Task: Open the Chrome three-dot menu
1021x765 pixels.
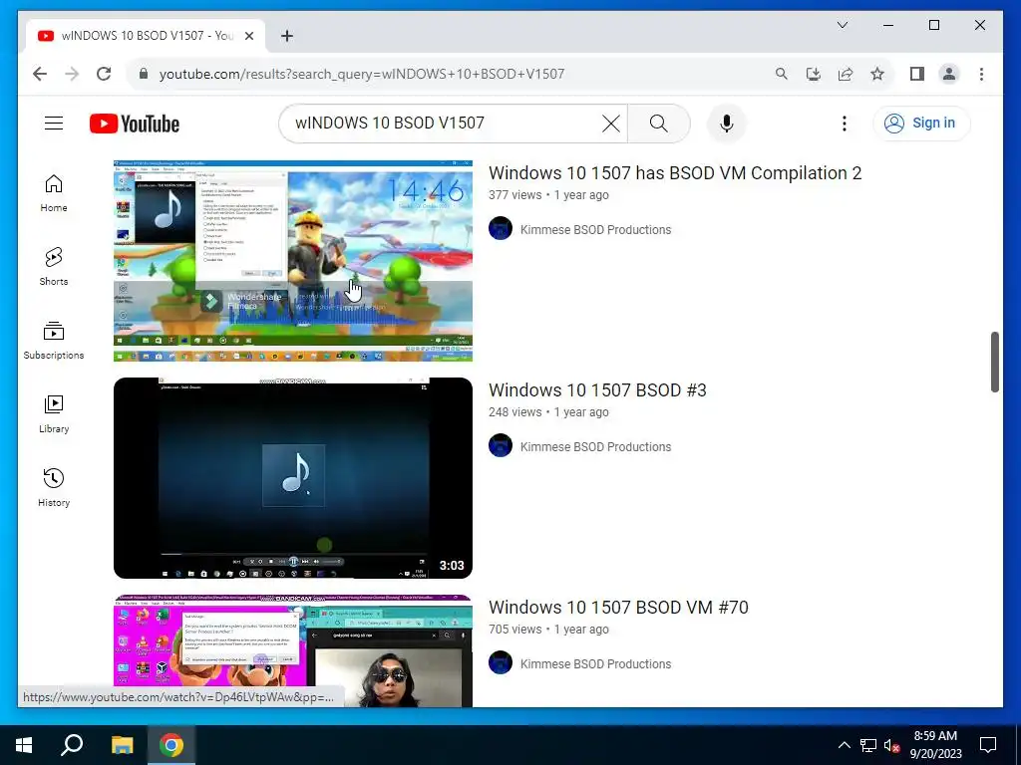Action: (981, 74)
